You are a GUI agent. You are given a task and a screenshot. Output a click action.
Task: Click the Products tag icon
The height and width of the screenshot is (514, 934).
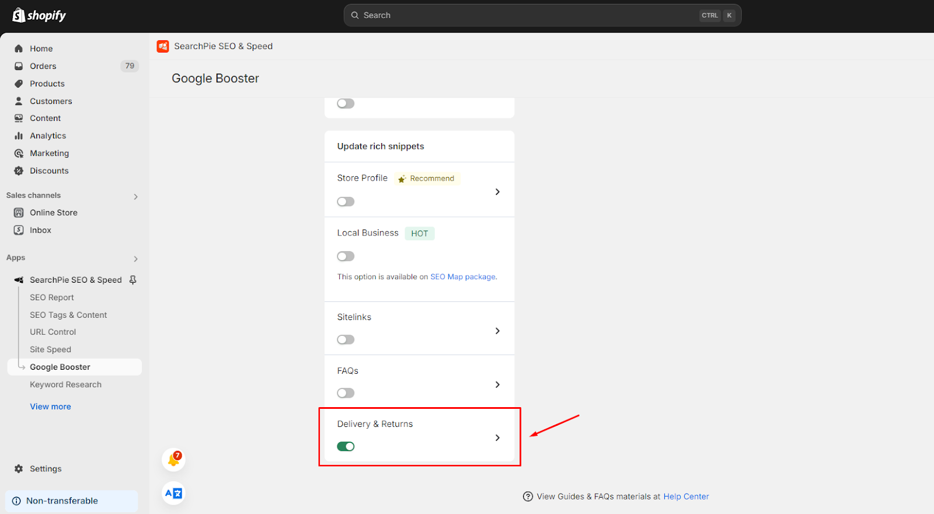pyautogui.click(x=19, y=84)
